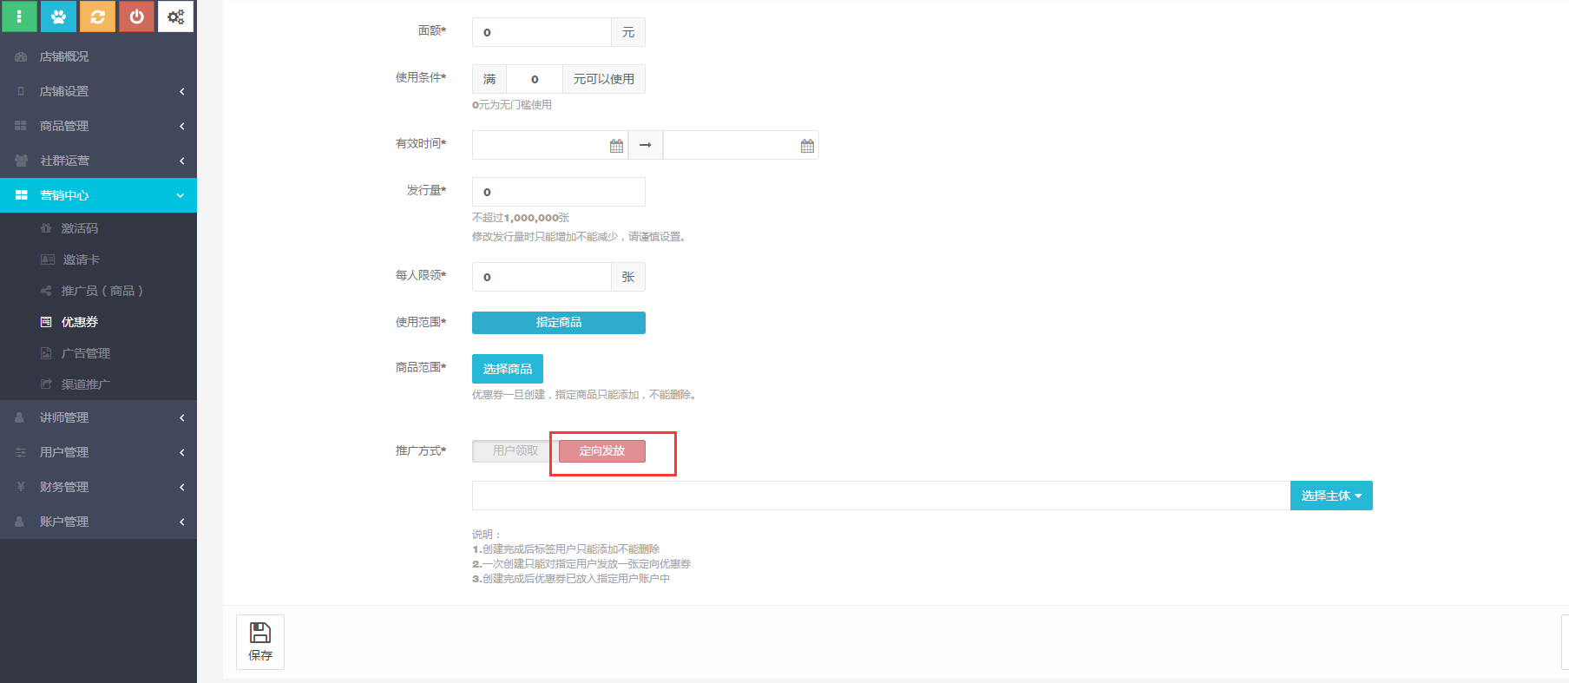Click the 发行量 input field
This screenshot has height=683, width=1569.
[x=558, y=192]
